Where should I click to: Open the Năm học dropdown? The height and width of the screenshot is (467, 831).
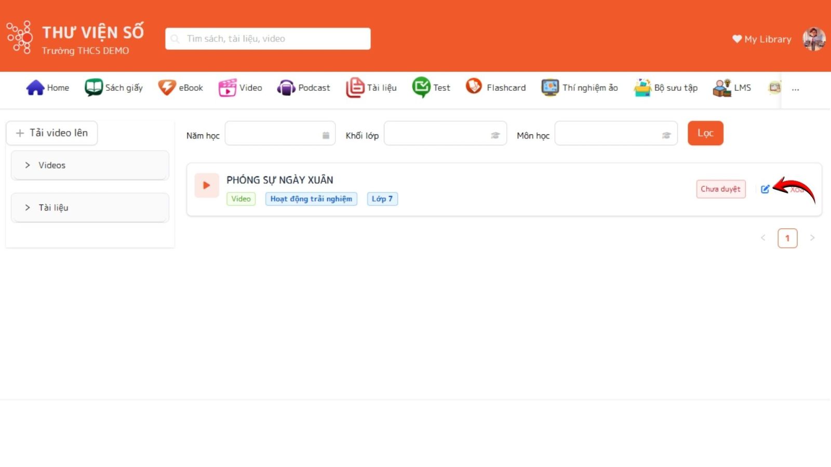(280, 134)
